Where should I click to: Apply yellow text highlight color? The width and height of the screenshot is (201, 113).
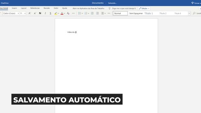56,13
